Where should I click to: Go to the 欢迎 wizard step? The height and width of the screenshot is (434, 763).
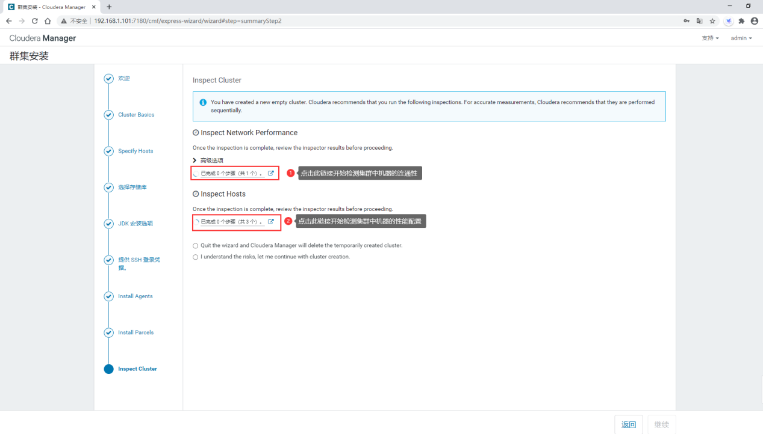click(x=124, y=79)
